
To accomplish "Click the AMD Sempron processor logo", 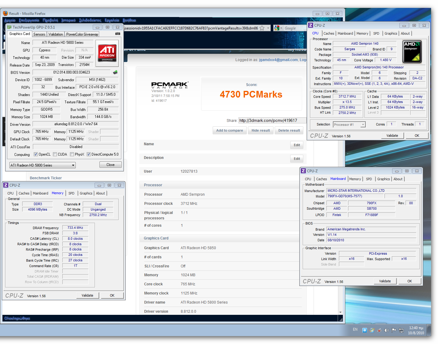I will coord(412,51).
